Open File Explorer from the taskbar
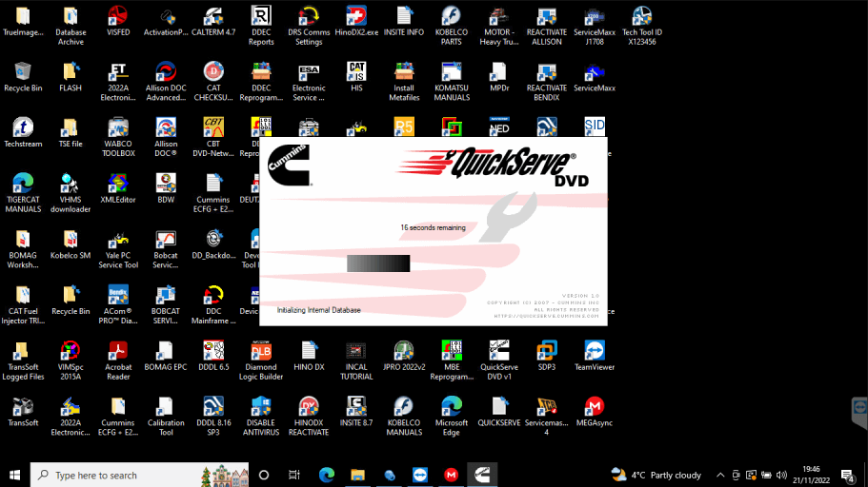Screen dimensions: 868x487 click(x=357, y=475)
